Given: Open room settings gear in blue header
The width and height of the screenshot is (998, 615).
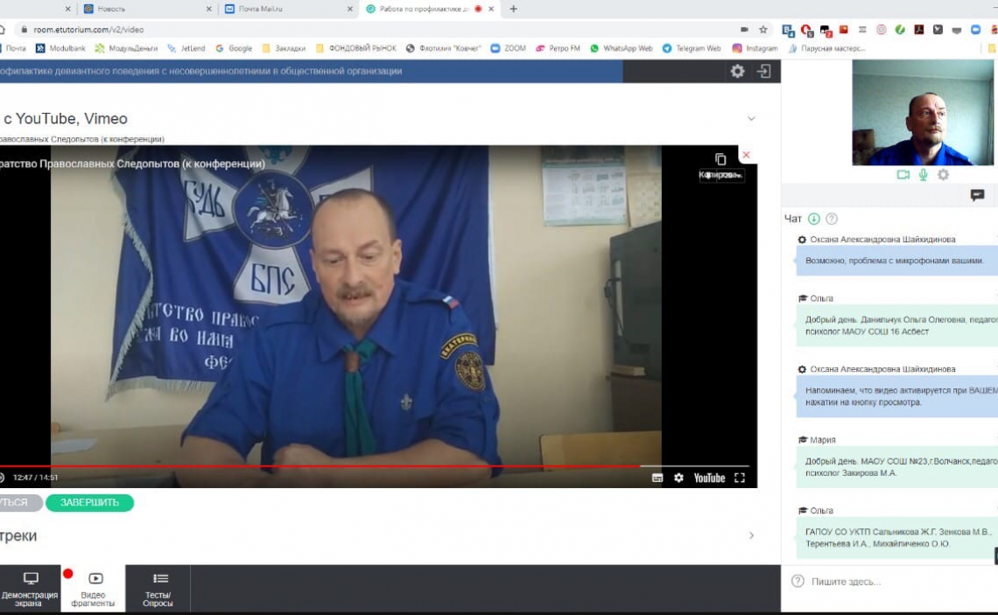Looking at the screenshot, I should (737, 72).
